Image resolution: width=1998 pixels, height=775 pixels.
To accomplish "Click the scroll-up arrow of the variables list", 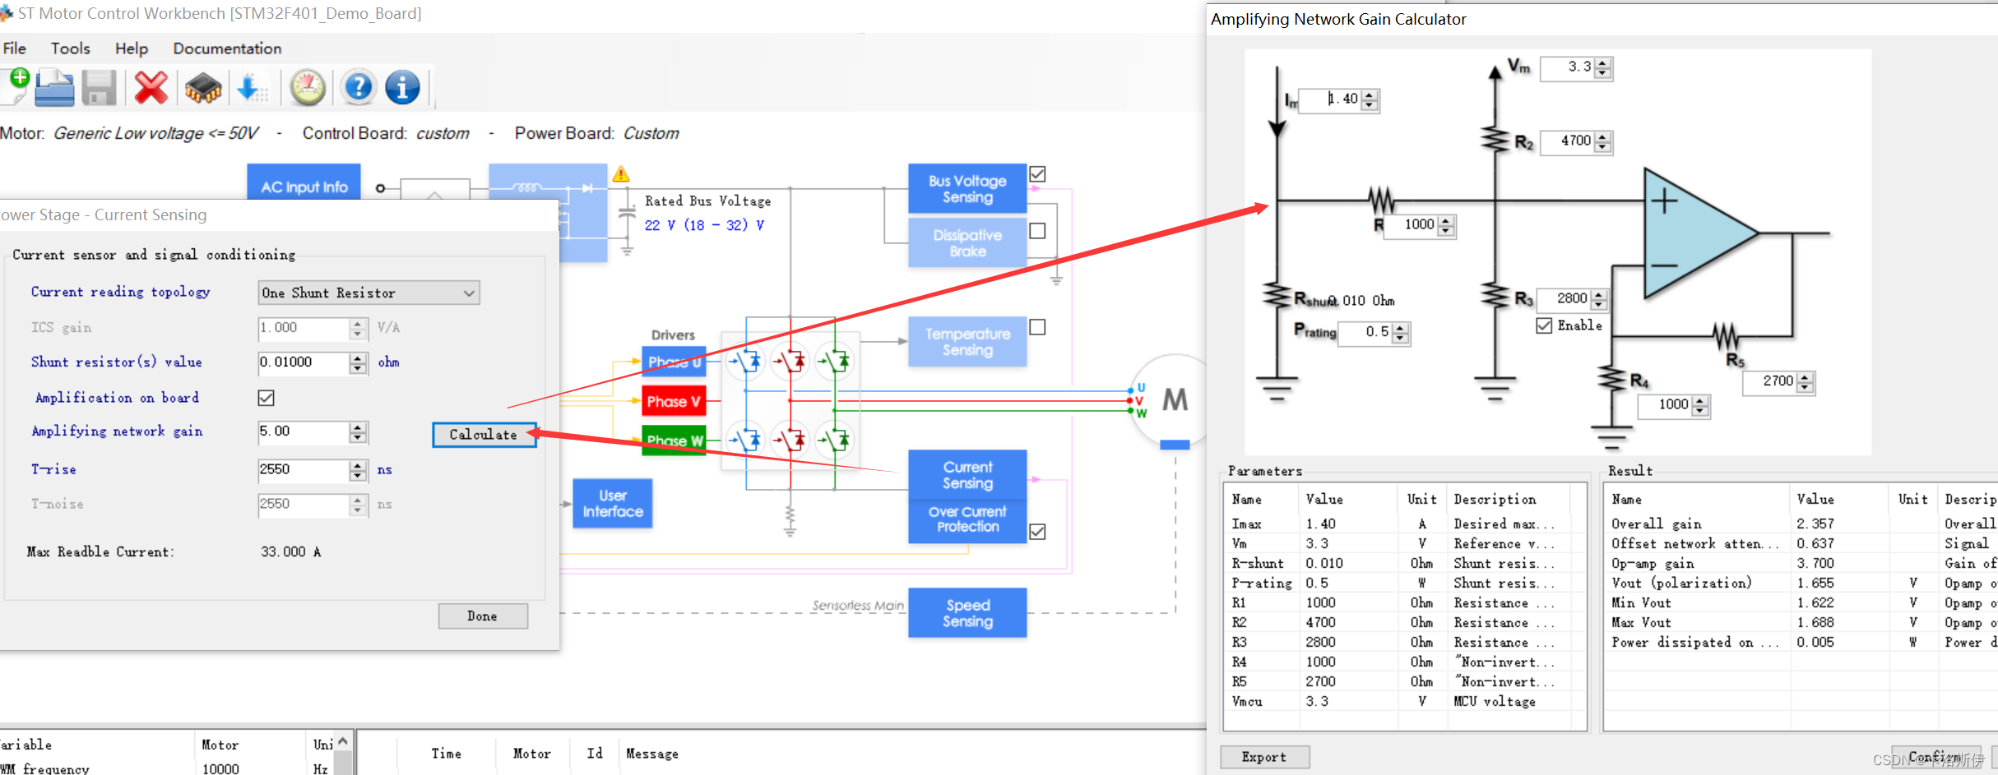I will point(343,741).
